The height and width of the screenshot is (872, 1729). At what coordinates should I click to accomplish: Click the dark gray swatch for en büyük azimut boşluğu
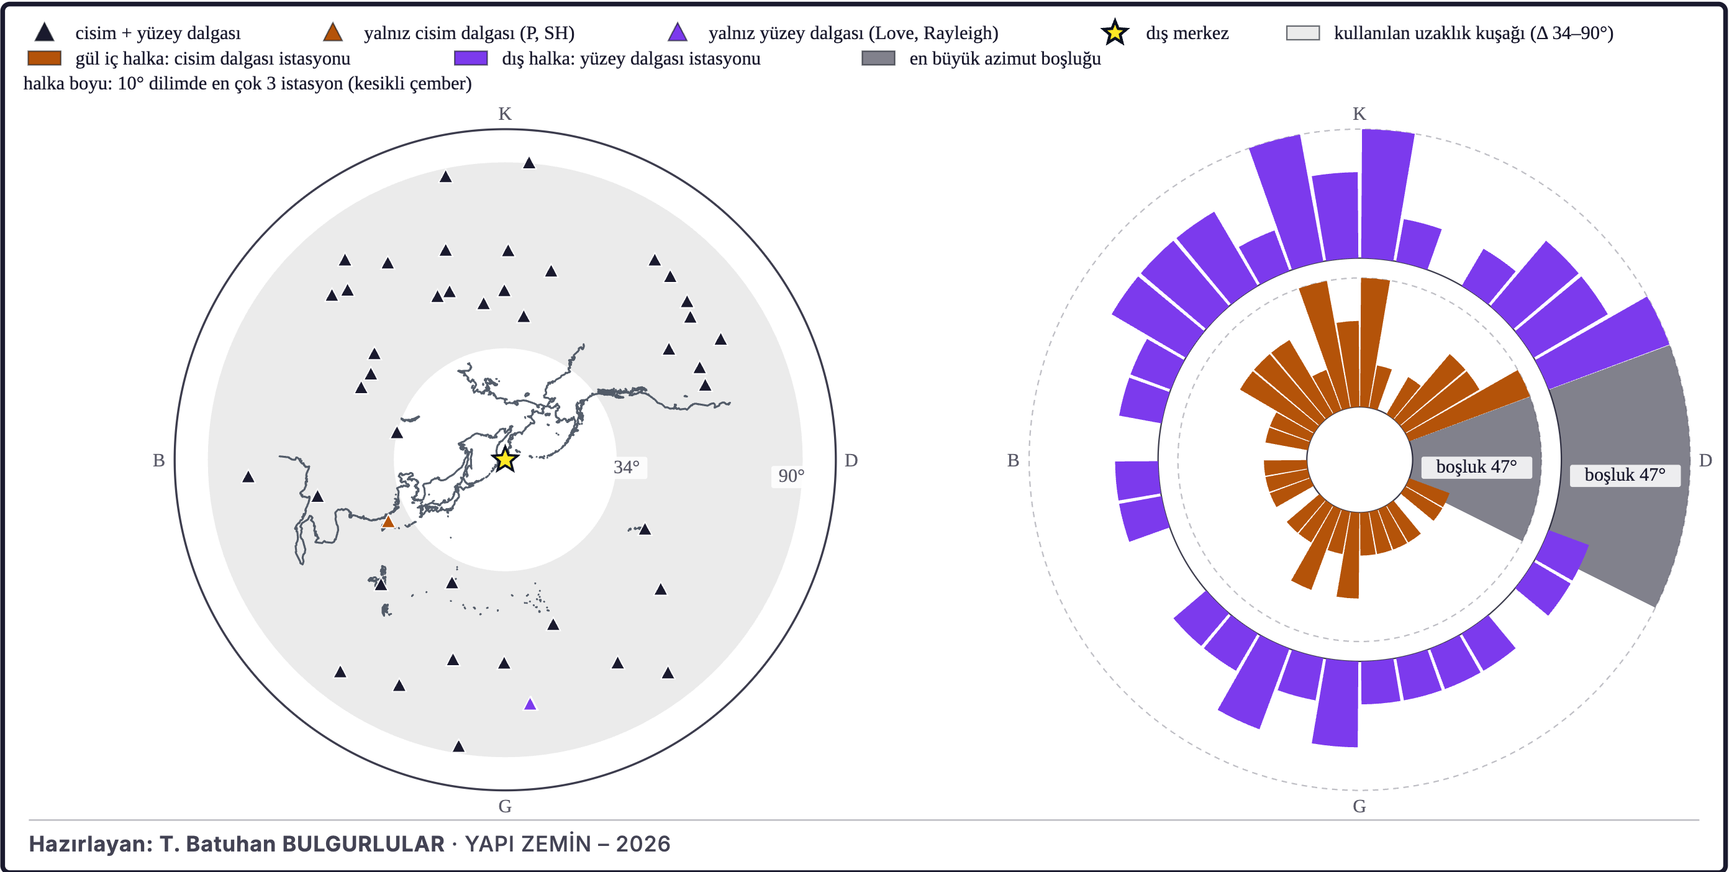pos(878,58)
